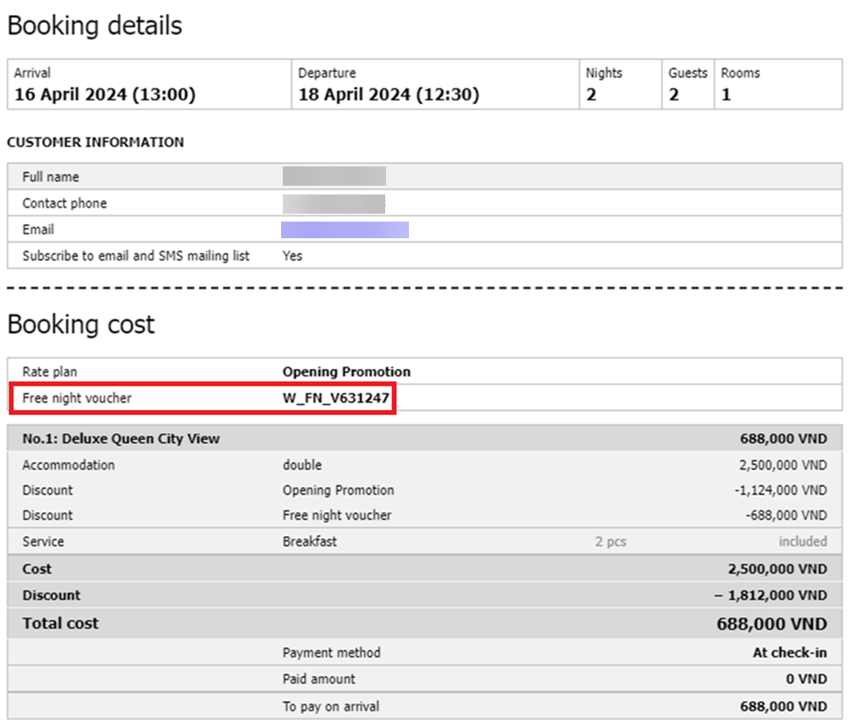Viewport: 851px width, 727px height.
Task: Click the At check-in payment method
Action: click(790, 653)
